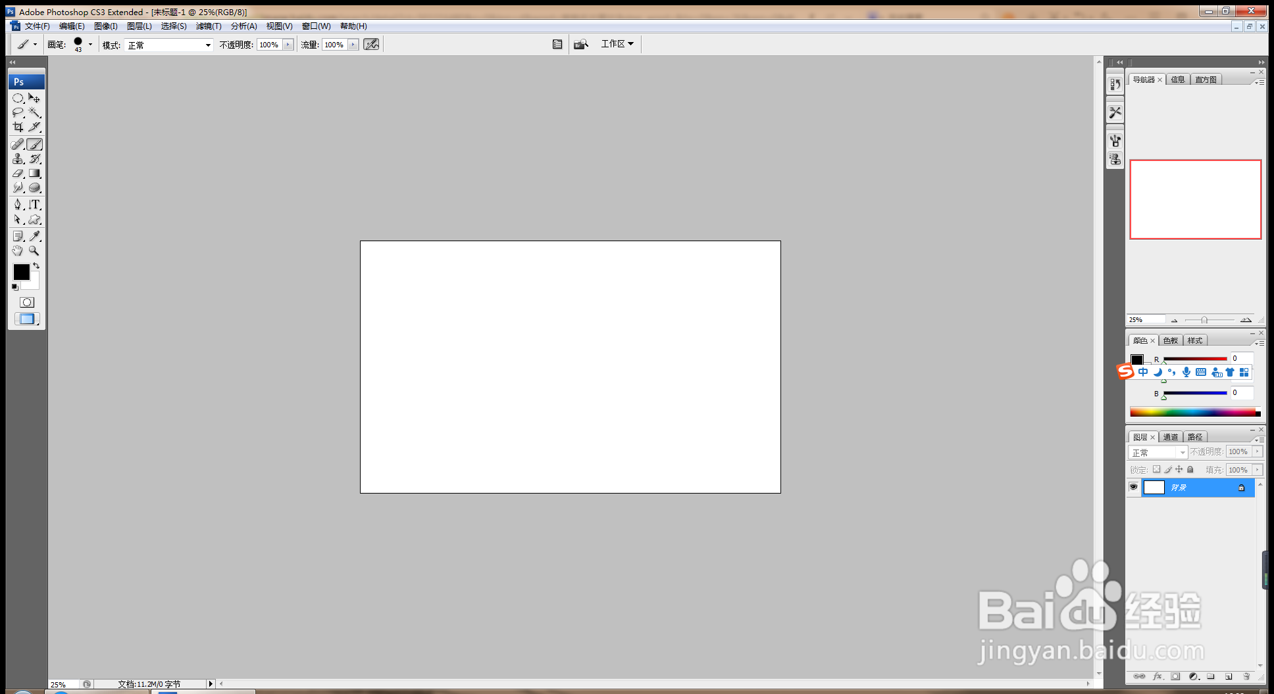
Task: Toggle lock position icon
Action: click(x=1179, y=469)
